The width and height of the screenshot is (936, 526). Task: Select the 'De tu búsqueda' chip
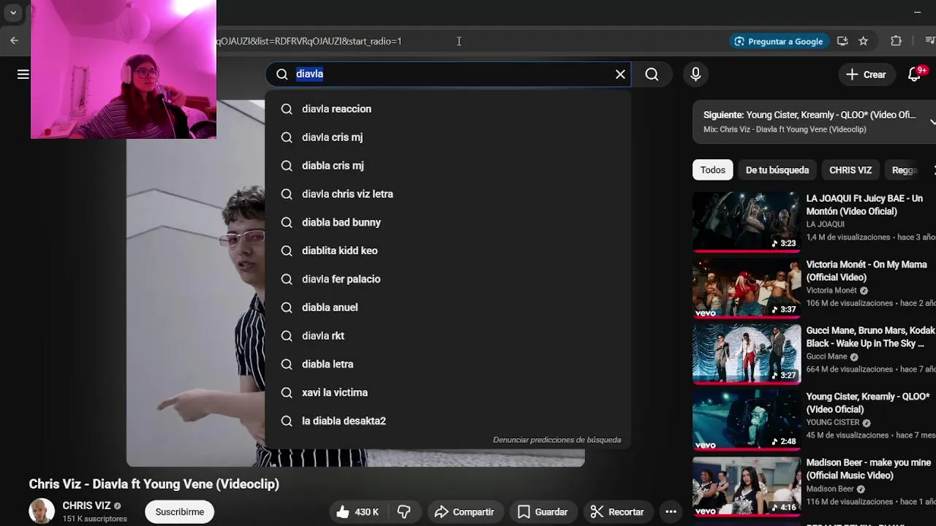tap(777, 170)
